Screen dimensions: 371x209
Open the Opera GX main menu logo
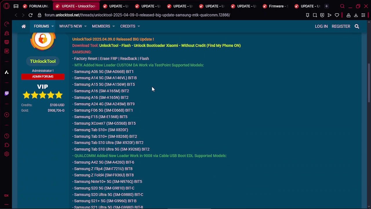click(6, 6)
